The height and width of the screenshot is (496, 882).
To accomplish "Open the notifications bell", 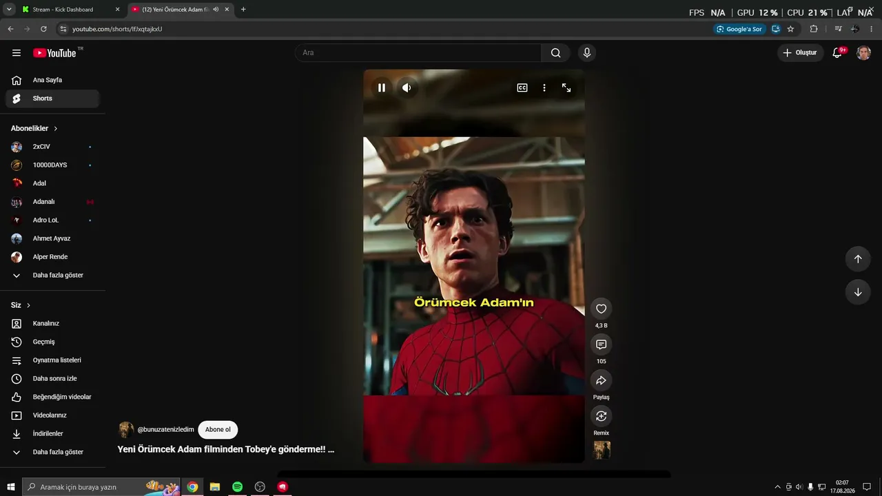I will 838,53.
